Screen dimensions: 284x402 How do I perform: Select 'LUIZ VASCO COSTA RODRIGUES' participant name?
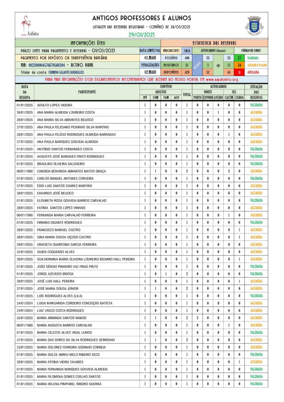click(x=60, y=311)
